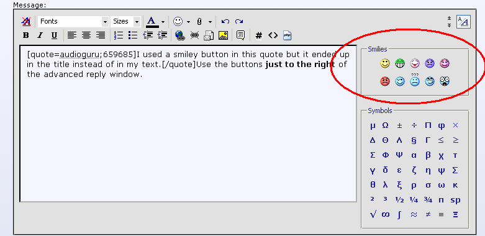Wrap selection in quote tags
Viewport: 485px width, 236px height.
(240, 35)
